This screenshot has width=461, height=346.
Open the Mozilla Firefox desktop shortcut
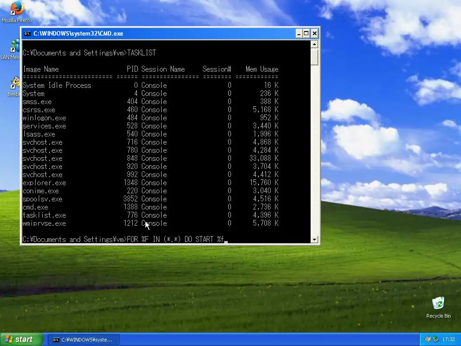pos(17,12)
